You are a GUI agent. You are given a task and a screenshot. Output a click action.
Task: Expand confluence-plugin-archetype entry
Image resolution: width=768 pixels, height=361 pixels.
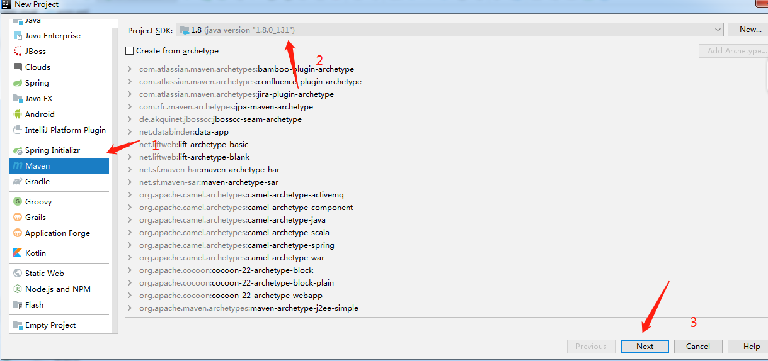[130, 82]
